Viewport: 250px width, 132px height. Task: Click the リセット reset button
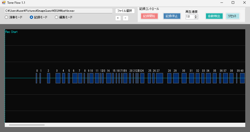(232, 16)
